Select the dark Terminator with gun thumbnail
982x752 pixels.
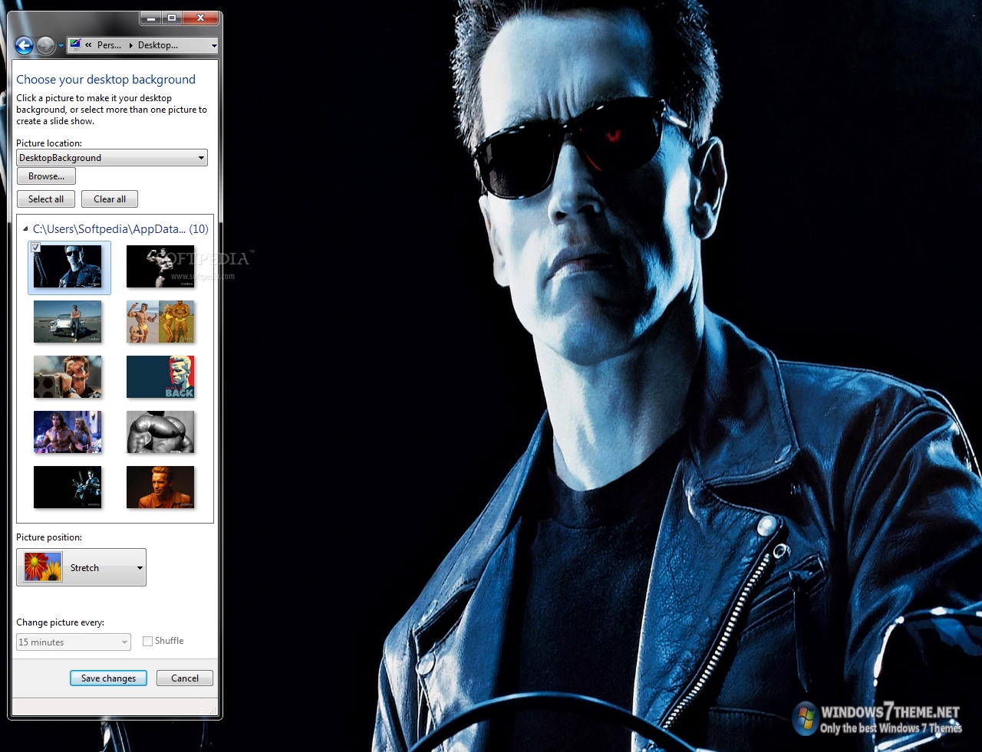tap(68, 488)
